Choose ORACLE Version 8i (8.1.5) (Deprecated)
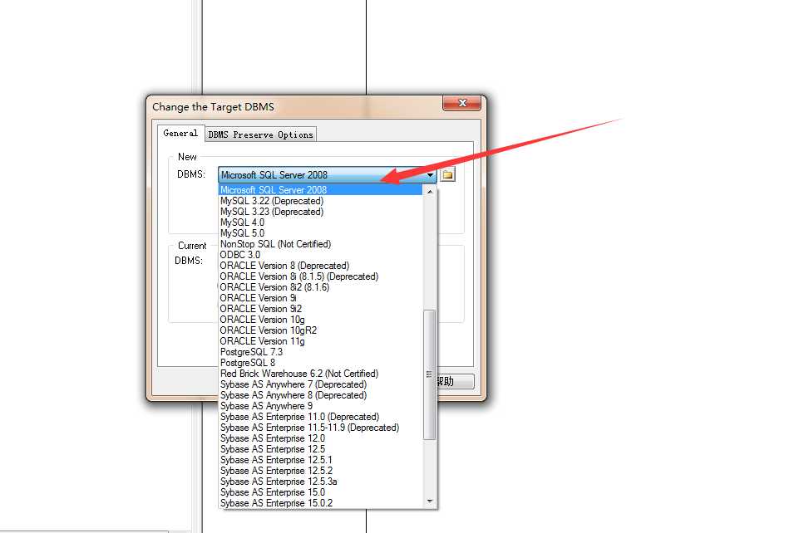This screenshot has width=799, height=533. [321, 276]
